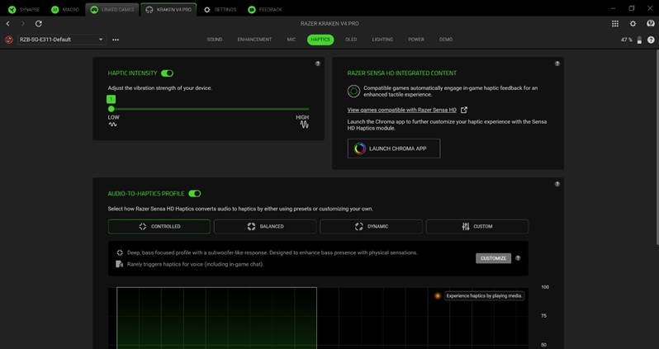The height and width of the screenshot is (349, 659).
Task: Open the Feedback tab
Action: [265, 9]
